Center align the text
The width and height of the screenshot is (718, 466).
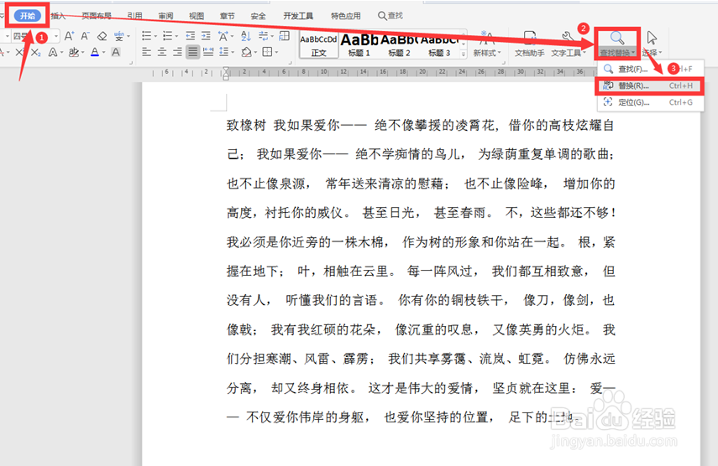tap(162, 52)
